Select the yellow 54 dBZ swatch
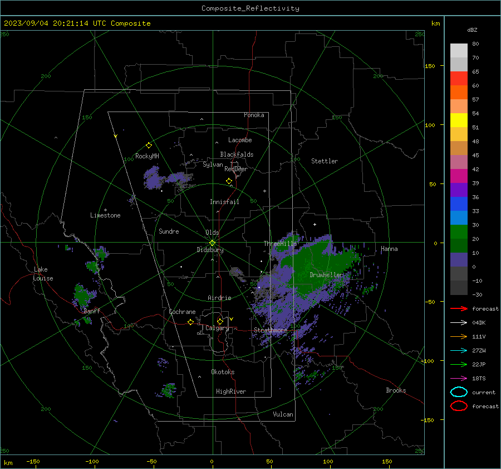 pyautogui.click(x=459, y=120)
